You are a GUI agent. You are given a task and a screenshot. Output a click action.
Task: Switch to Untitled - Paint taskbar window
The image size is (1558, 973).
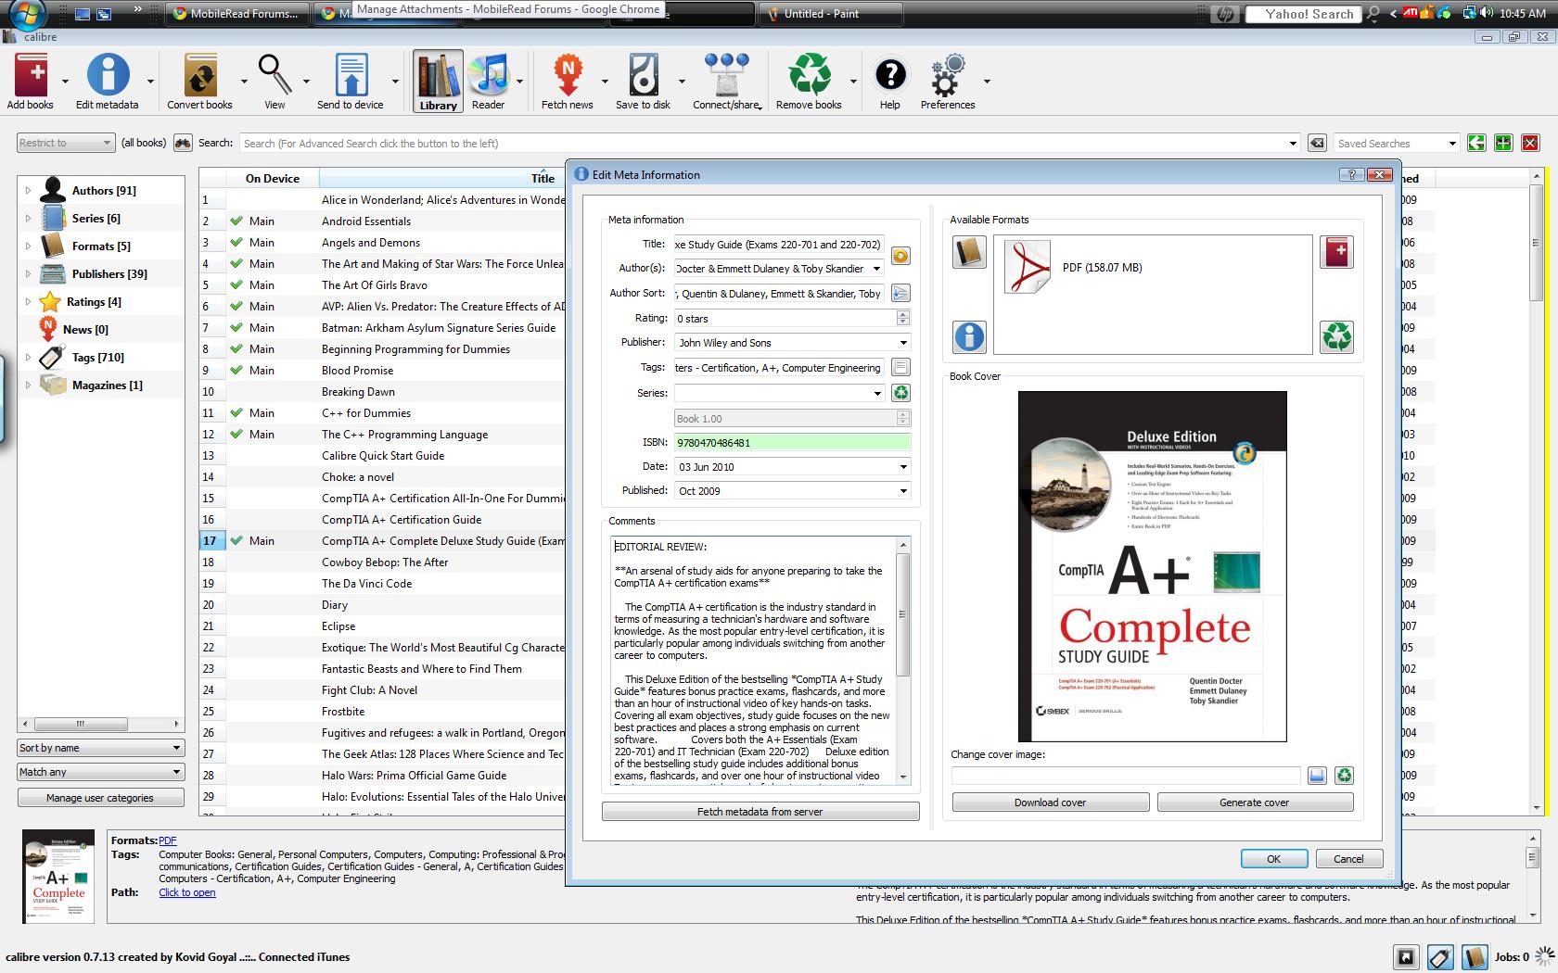[x=821, y=14]
